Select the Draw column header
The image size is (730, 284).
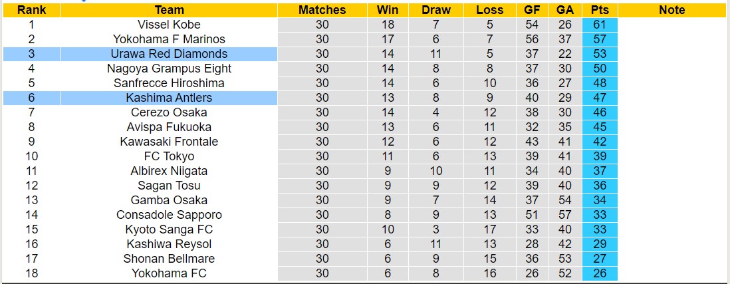coord(435,10)
